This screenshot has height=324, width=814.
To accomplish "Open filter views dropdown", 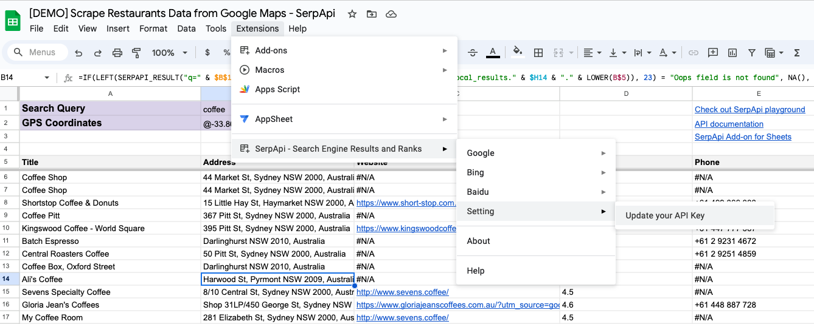I will (x=773, y=53).
